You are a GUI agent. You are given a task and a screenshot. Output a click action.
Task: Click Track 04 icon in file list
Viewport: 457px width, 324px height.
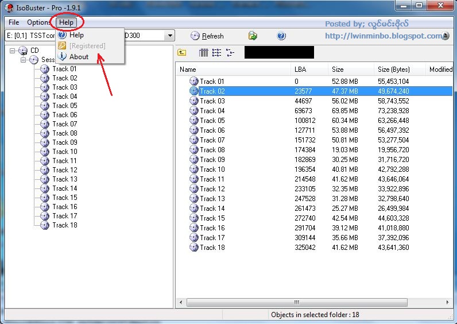194,110
